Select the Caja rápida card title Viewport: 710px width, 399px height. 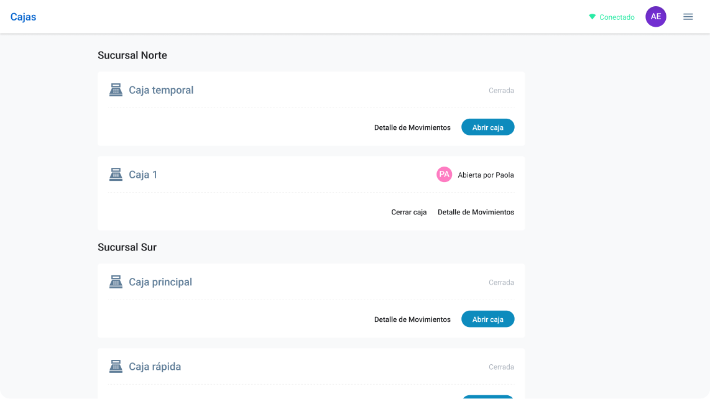(155, 367)
